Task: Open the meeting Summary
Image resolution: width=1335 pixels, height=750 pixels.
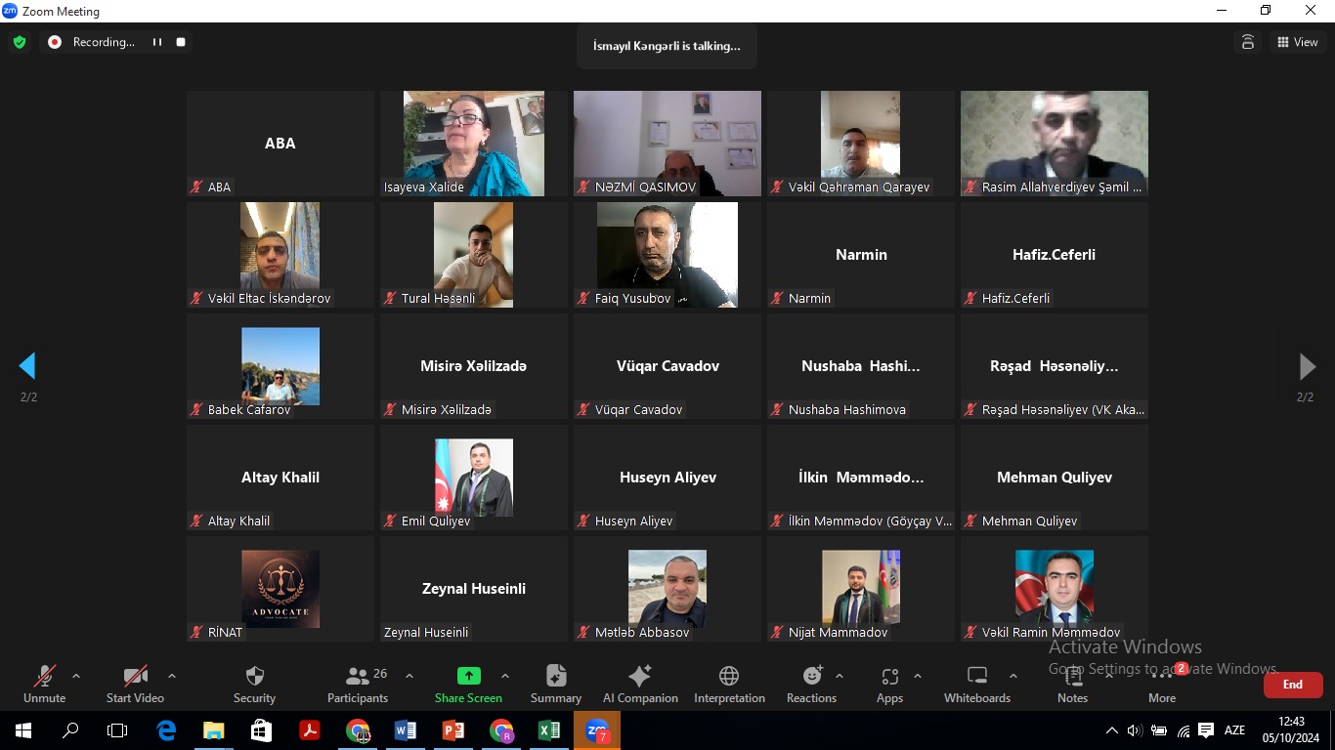Action: click(556, 684)
